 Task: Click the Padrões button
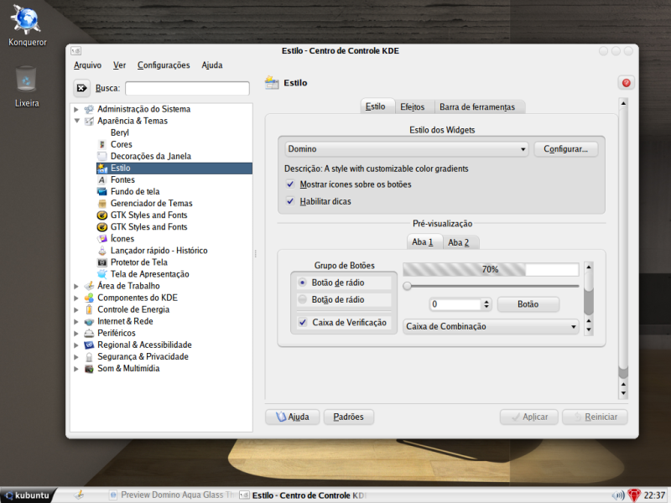point(348,417)
